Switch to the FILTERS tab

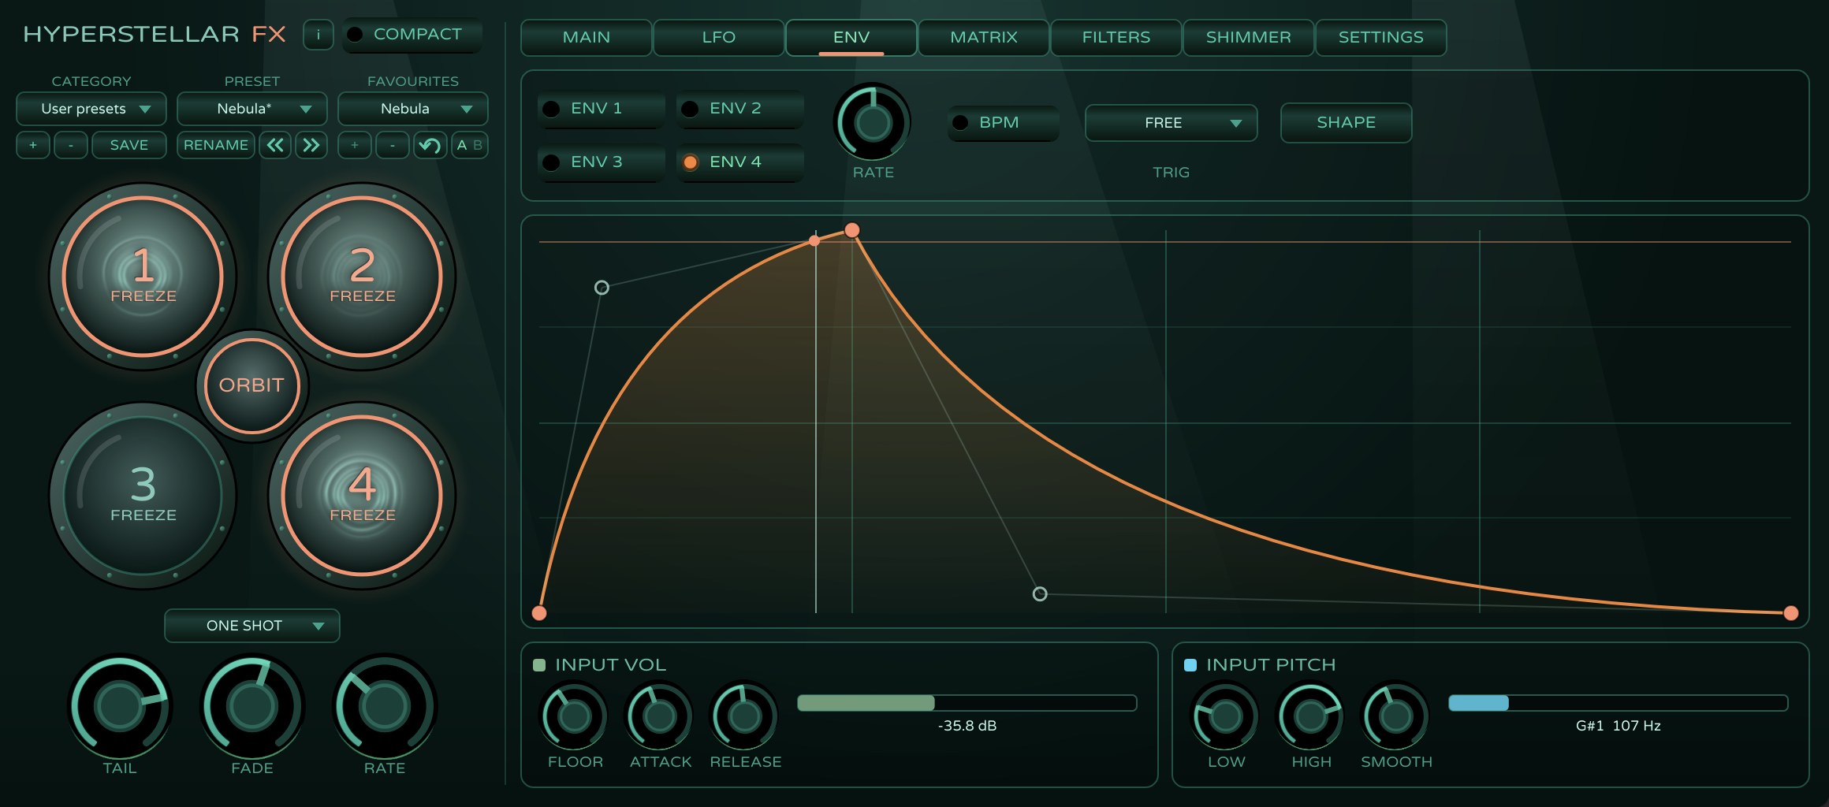pyautogui.click(x=1116, y=38)
